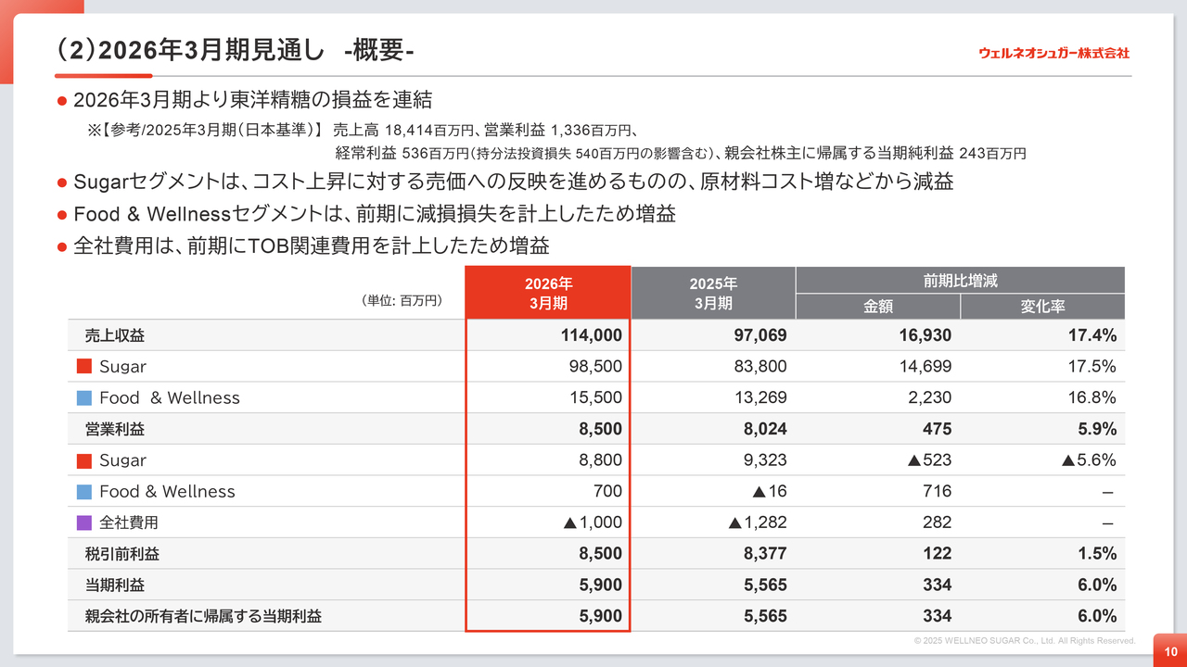Click the 122 change amount
This screenshot has width=1187, height=667.
click(x=937, y=554)
